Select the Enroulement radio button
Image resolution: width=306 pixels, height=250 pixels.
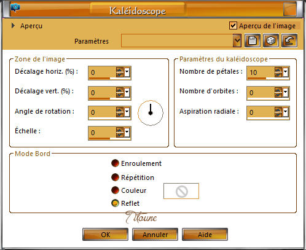[x=115, y=163]
